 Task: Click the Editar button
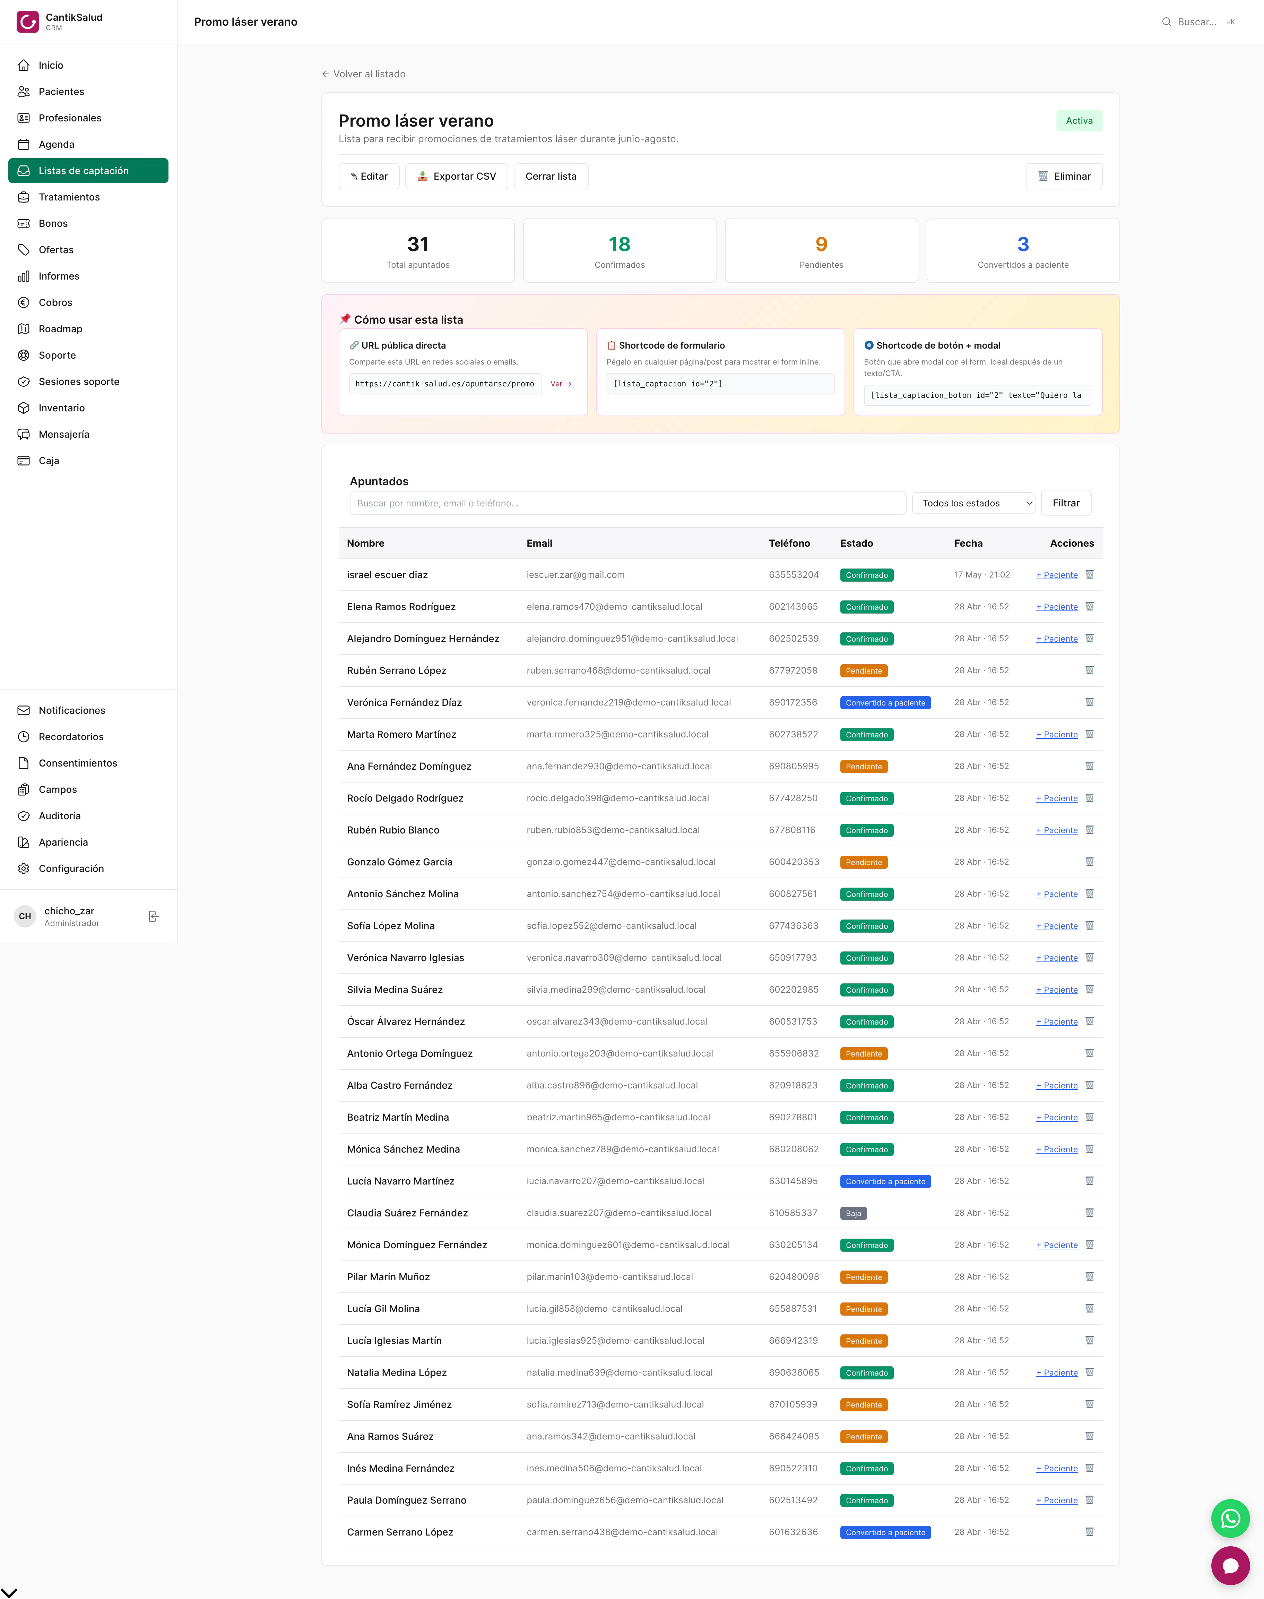coord(369,176)
